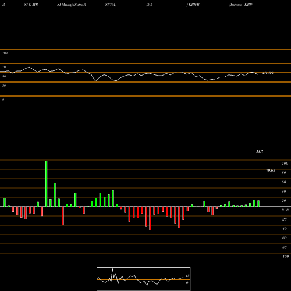This screenshot has width=291, height=291.
Task: Click the RSI current value '45.88'
Action: click(268, 73)
